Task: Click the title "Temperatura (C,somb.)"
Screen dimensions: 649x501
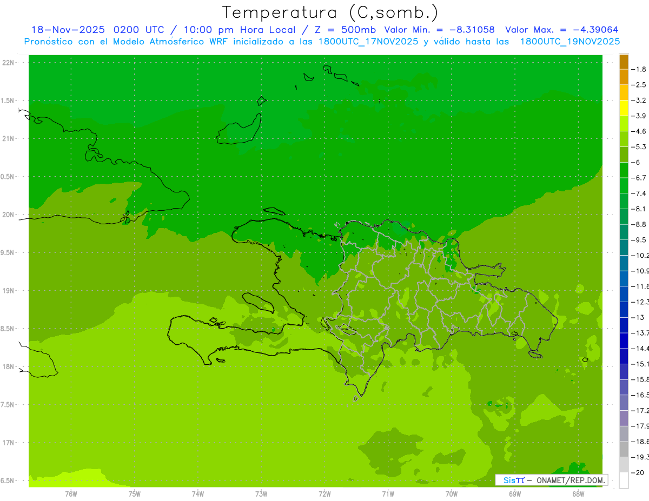Action: pyautogui.click(x=330, y=12)
